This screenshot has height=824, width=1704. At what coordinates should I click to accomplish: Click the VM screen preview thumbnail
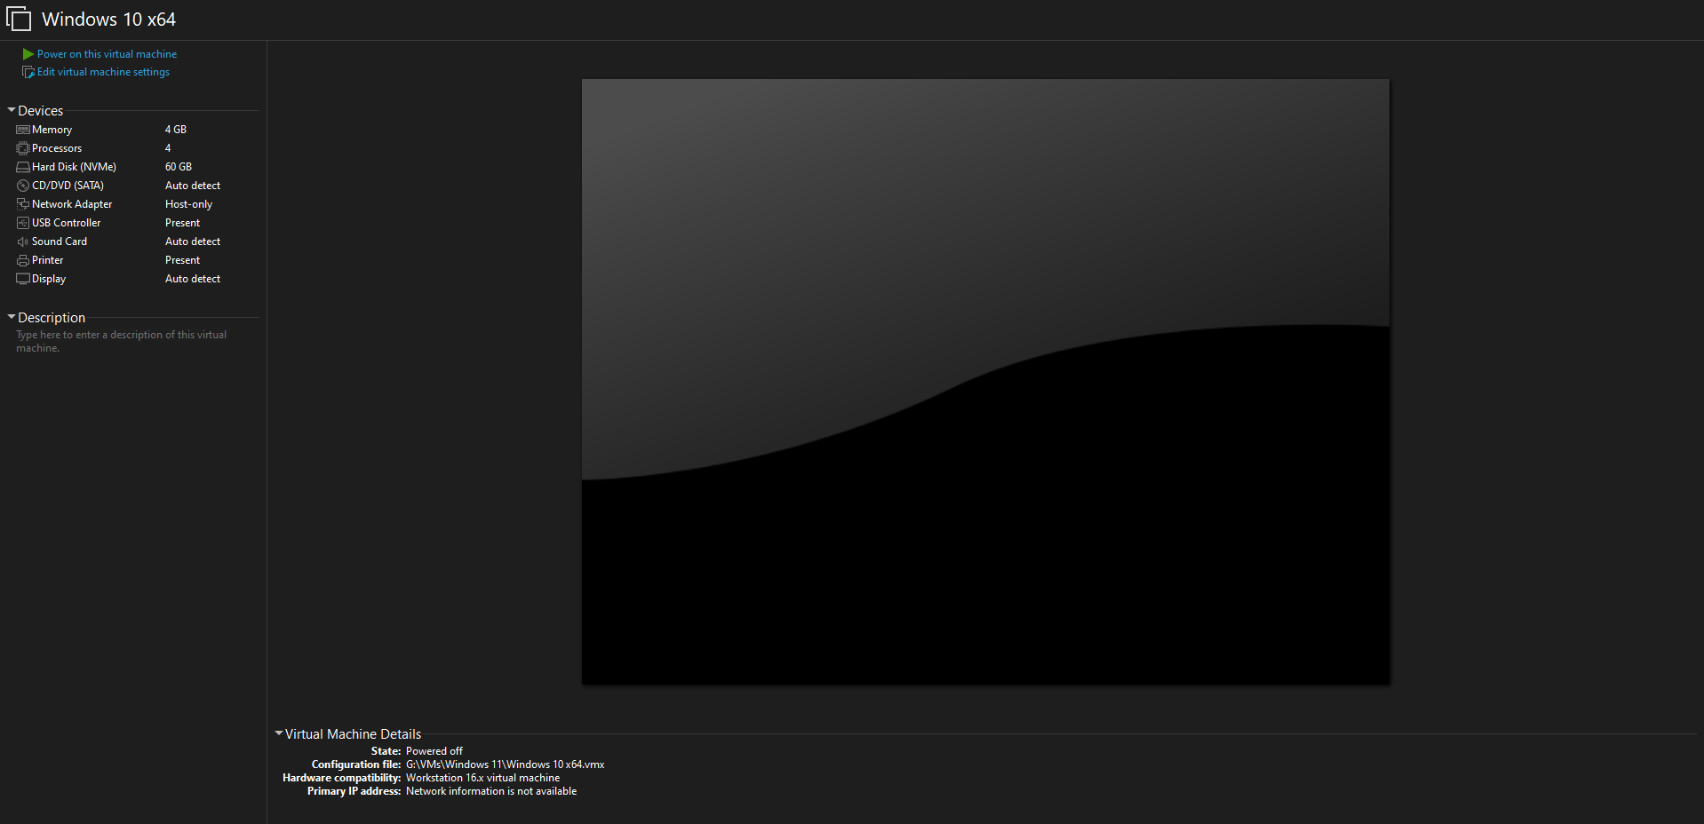[985, 382]
